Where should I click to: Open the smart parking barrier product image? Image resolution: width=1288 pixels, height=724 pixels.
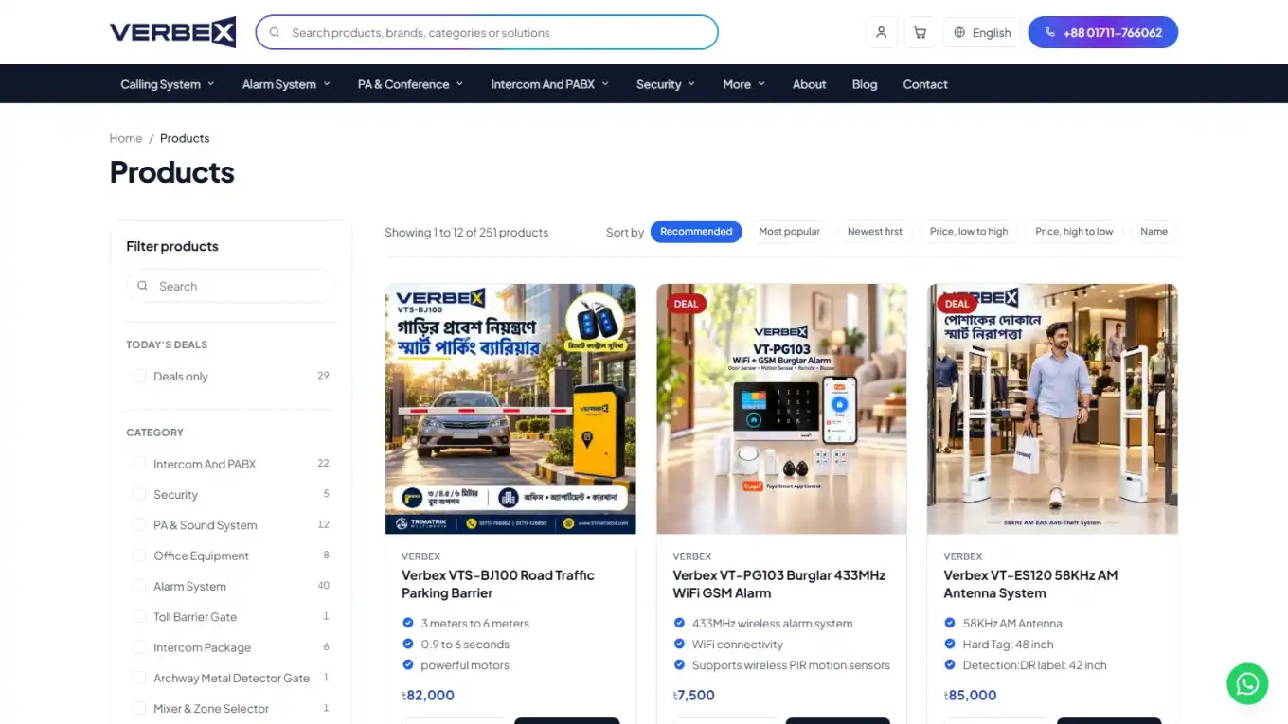pos(510,409)
